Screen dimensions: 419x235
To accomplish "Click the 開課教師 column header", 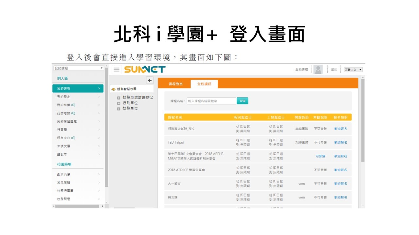I will pyautogui.click(x=301, y=117).
